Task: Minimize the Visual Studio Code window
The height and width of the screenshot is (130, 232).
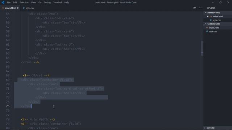Action: click(213, 3)
